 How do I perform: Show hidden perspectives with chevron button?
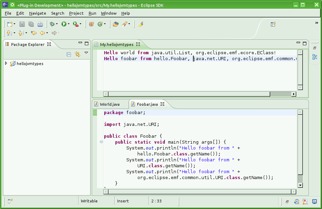[x=316, y=23]
